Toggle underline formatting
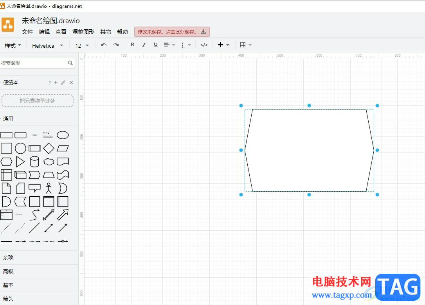 coord(156,45)
